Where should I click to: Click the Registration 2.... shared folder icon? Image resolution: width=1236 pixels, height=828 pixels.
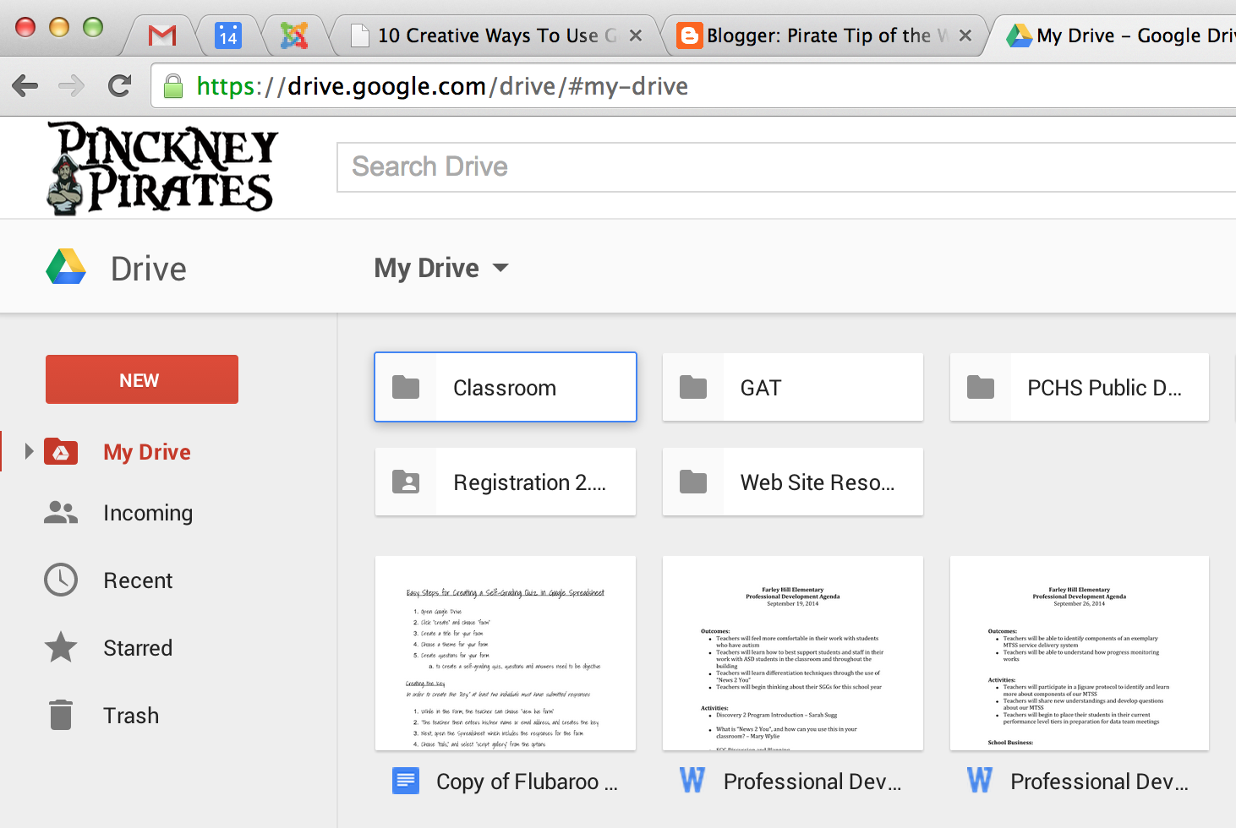(406, 482)
